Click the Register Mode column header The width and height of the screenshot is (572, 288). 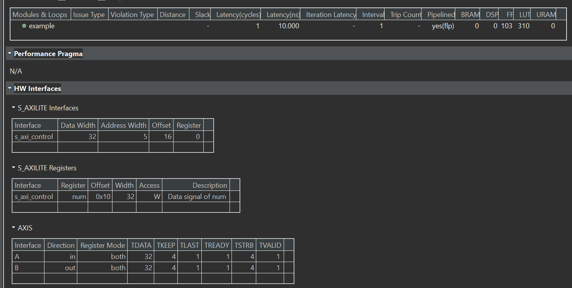[x=102, y=245]
